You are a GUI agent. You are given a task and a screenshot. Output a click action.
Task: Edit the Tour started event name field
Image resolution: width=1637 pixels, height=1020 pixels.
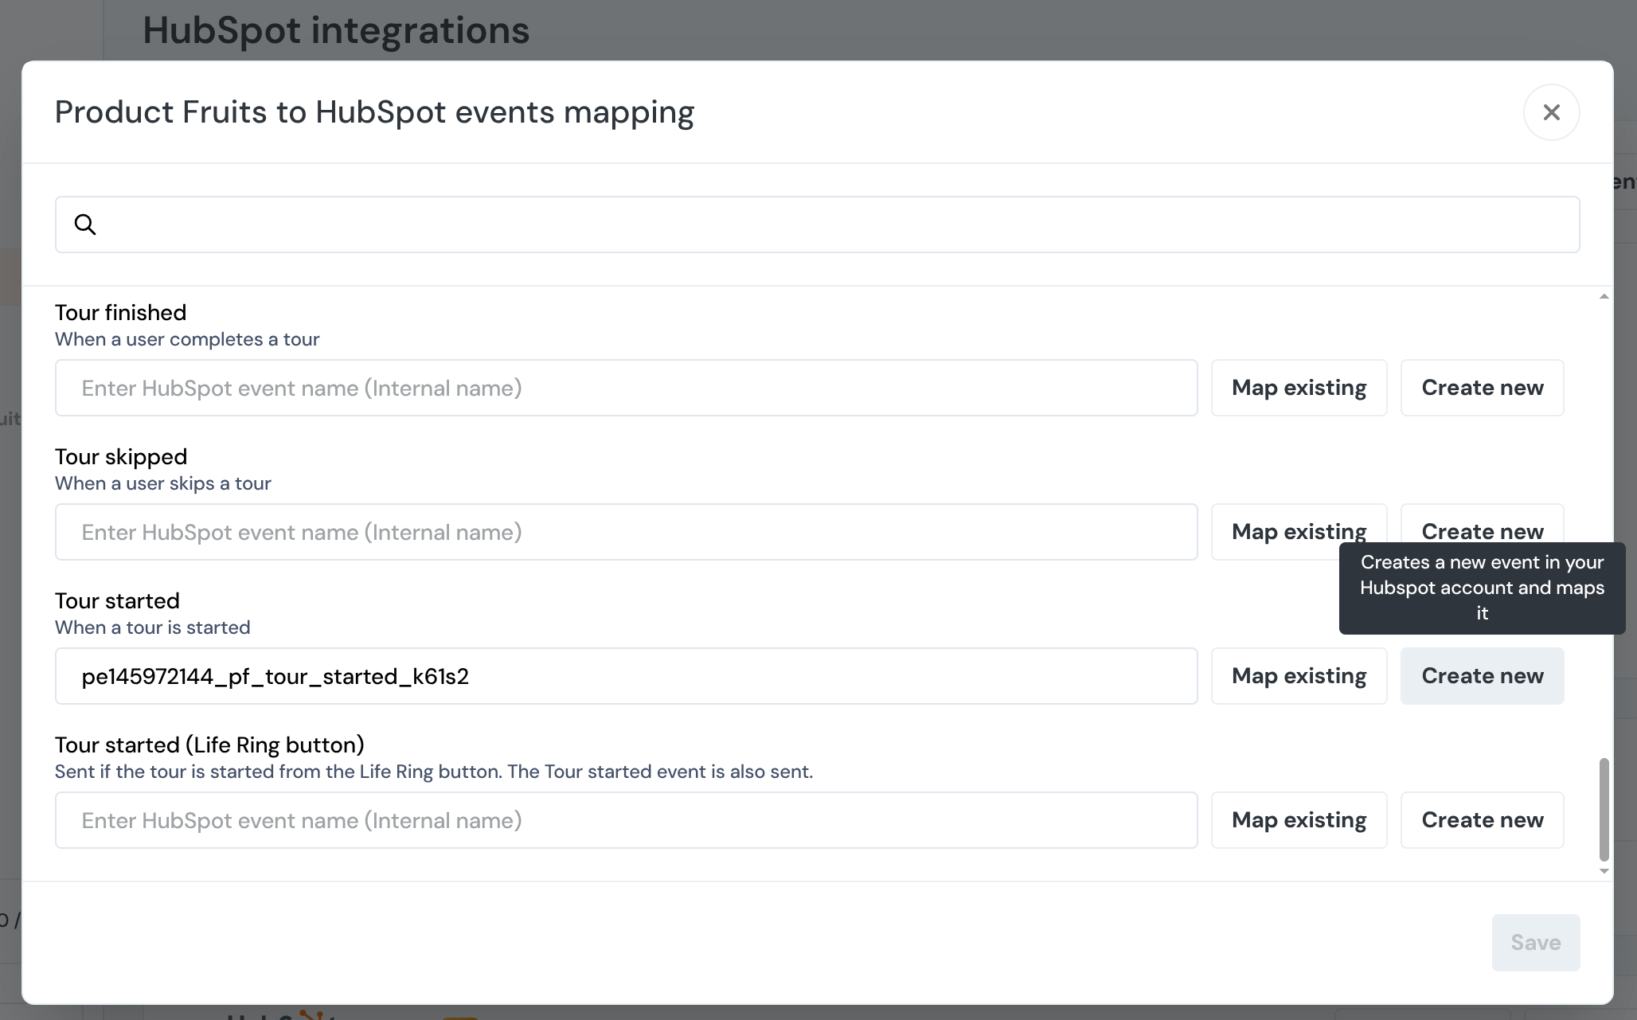(626, 676)
